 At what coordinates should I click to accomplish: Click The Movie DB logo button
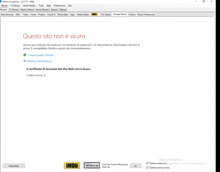pyautogui.click(x=92, y=166)
